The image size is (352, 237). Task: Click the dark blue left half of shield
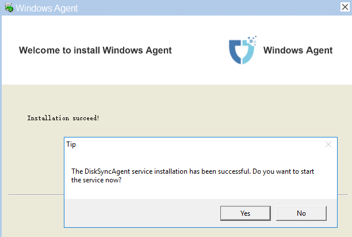[x=235, y=52]
